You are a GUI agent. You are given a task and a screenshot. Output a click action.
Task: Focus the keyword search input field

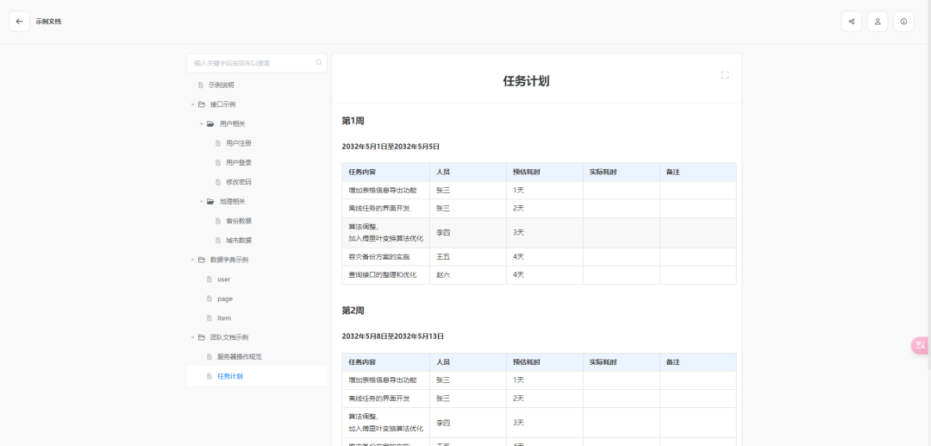coord(250,63)
